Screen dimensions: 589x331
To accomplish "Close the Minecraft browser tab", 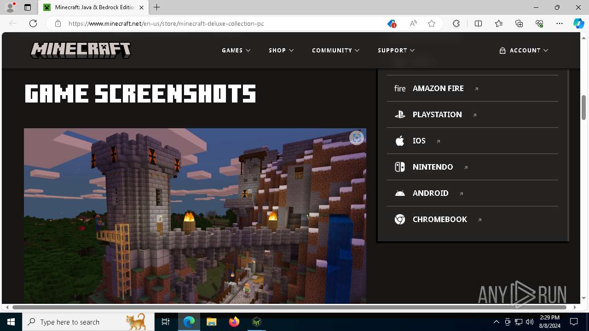I will (x=141, y=7).
